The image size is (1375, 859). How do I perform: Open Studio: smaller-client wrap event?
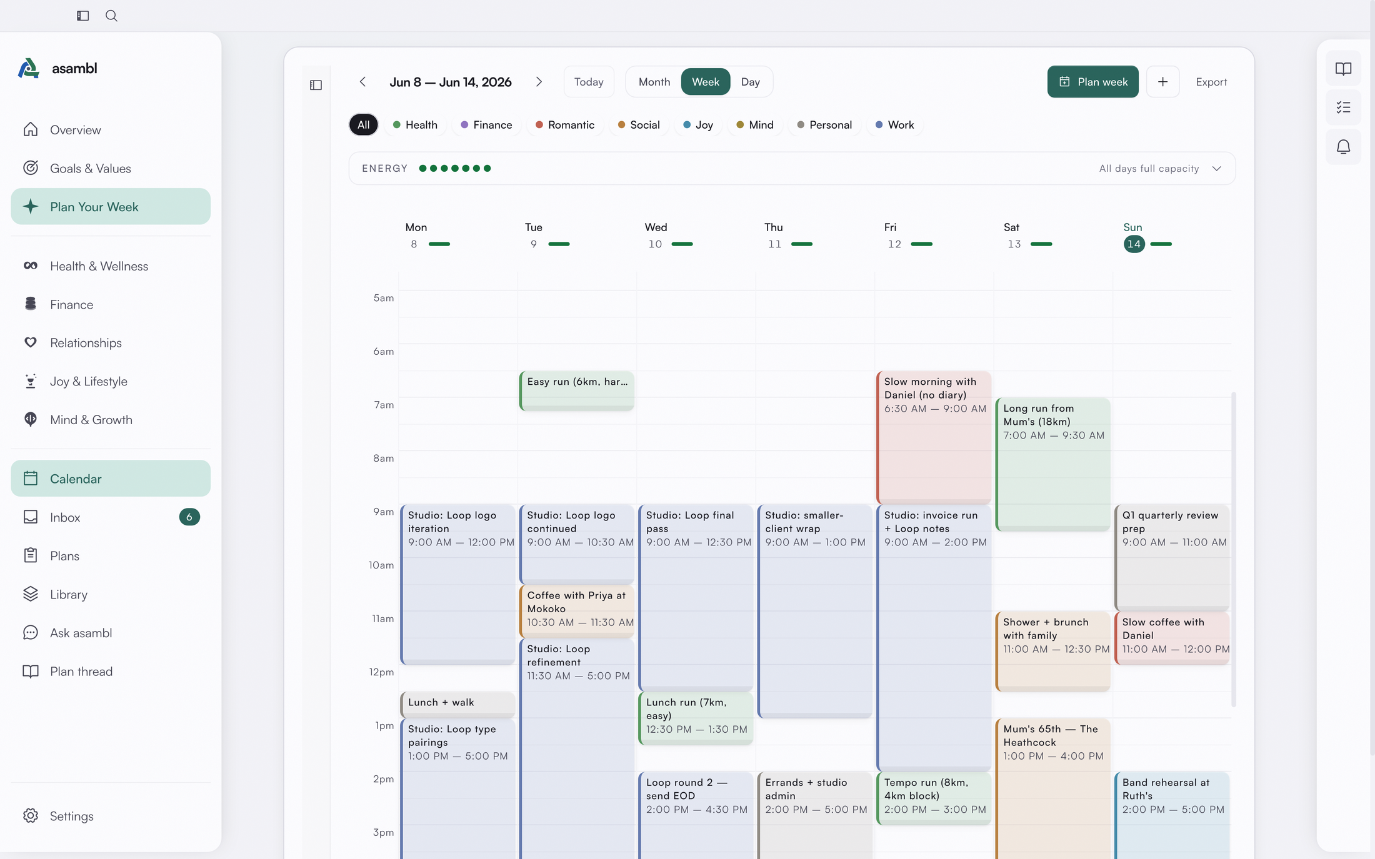[x=815, y=611]
